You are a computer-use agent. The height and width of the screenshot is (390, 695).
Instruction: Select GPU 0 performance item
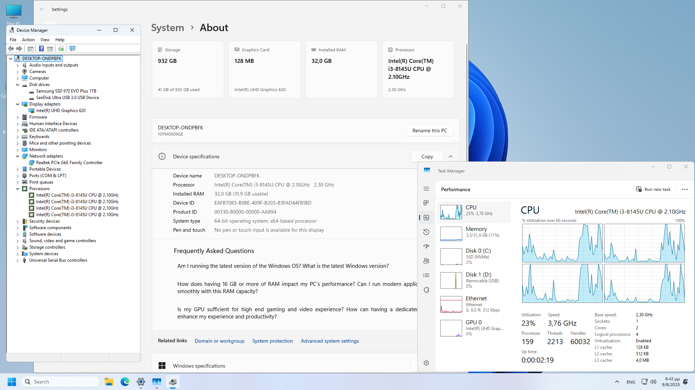[474, 328]
